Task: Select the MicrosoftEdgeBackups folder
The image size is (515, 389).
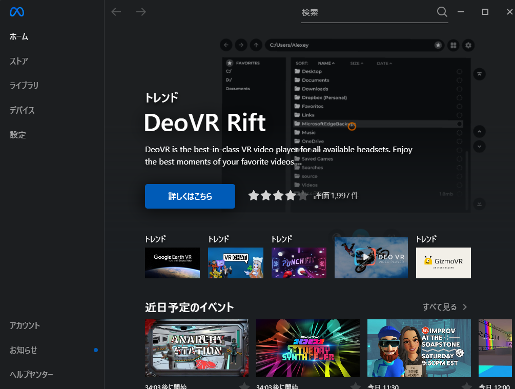Action: (378, 124)
